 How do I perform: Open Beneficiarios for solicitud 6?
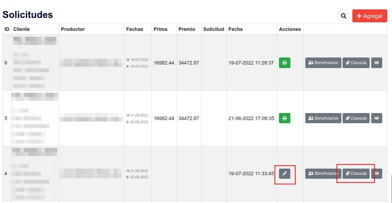pos(323,63)
